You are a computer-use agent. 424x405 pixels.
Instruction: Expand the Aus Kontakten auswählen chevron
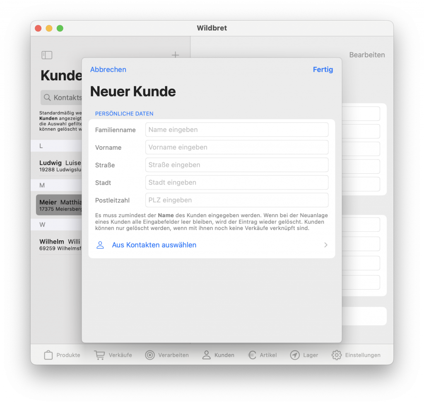(326, 245)
